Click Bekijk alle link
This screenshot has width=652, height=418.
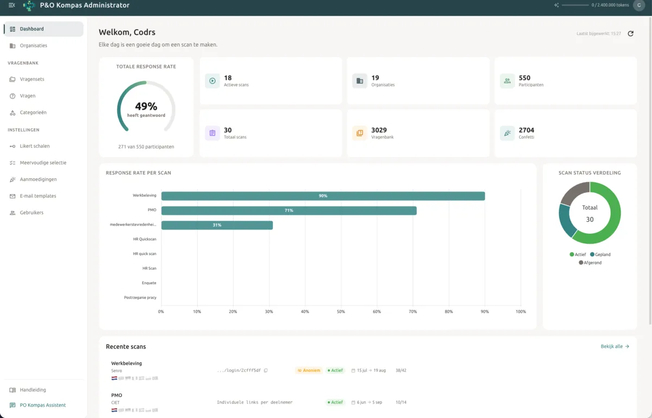point(615,346)
